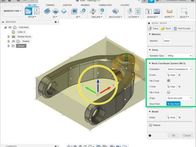196x147 pixels.
Task: Switch to the PROBING ribbon tab
Action: tap(85, 5)
